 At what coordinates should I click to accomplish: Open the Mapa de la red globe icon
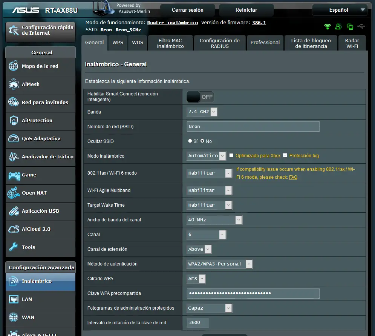point(14,66)
